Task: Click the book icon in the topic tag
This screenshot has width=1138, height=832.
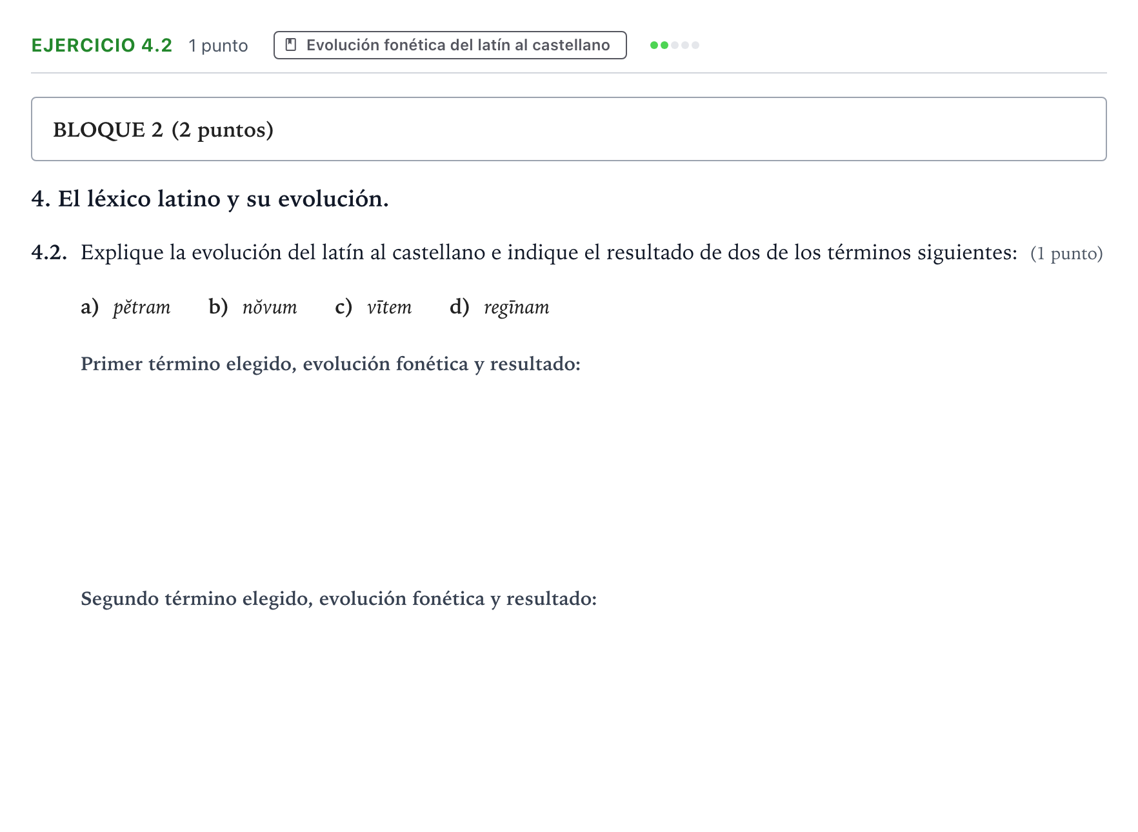Action: pos(291,45)
